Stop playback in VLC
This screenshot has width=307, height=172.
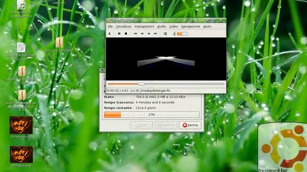[x=126, y=34]
